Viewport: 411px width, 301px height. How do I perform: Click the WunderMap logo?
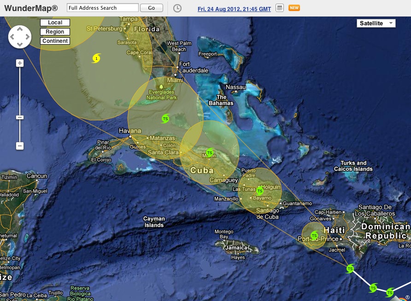tap(31, 8)
